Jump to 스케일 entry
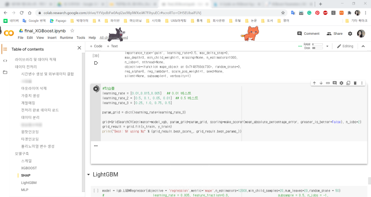This screenshot has height=197, width=371. pyautogui.click(x=26, y=161)
